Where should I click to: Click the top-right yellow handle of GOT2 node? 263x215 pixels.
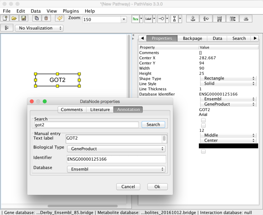coord(79,74)
